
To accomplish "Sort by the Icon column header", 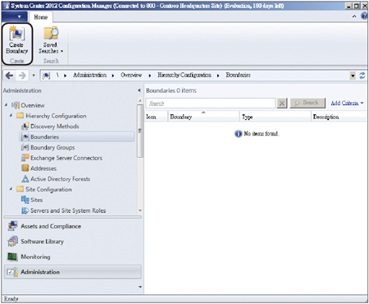I will (x=156, y=117).
